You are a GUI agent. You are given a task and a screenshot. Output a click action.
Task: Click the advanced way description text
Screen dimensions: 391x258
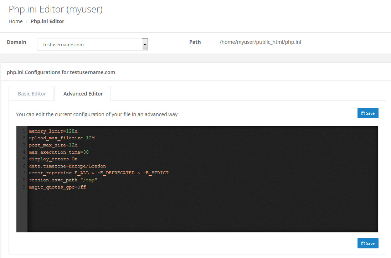pos(97,114)
